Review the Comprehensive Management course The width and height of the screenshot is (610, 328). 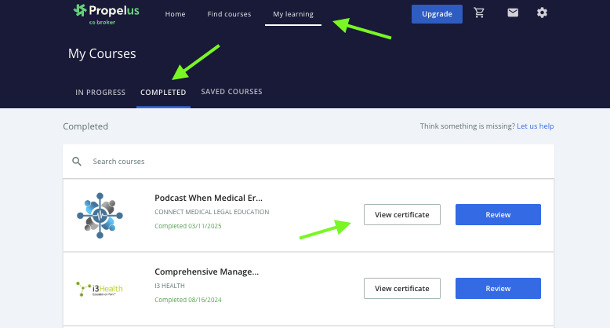(x=498, y=288)
